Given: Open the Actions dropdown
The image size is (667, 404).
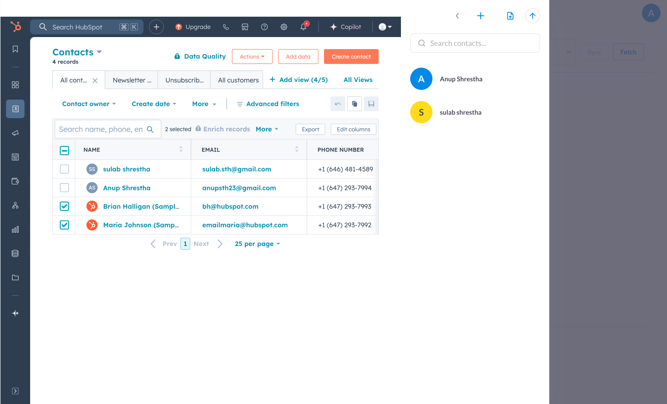Looking at the screenshot, I should (x=252, y=57).
